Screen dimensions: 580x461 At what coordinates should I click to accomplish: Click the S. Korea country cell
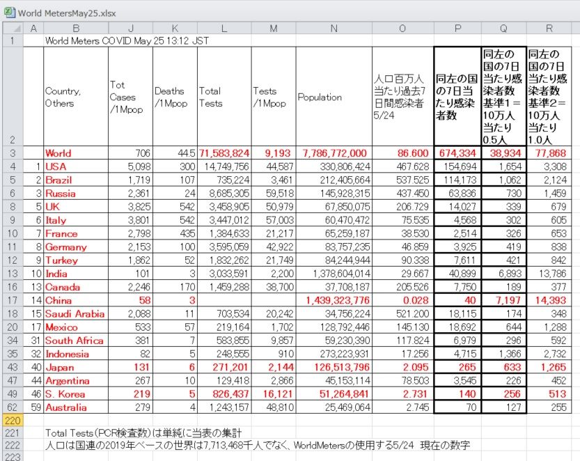[76, 393]
